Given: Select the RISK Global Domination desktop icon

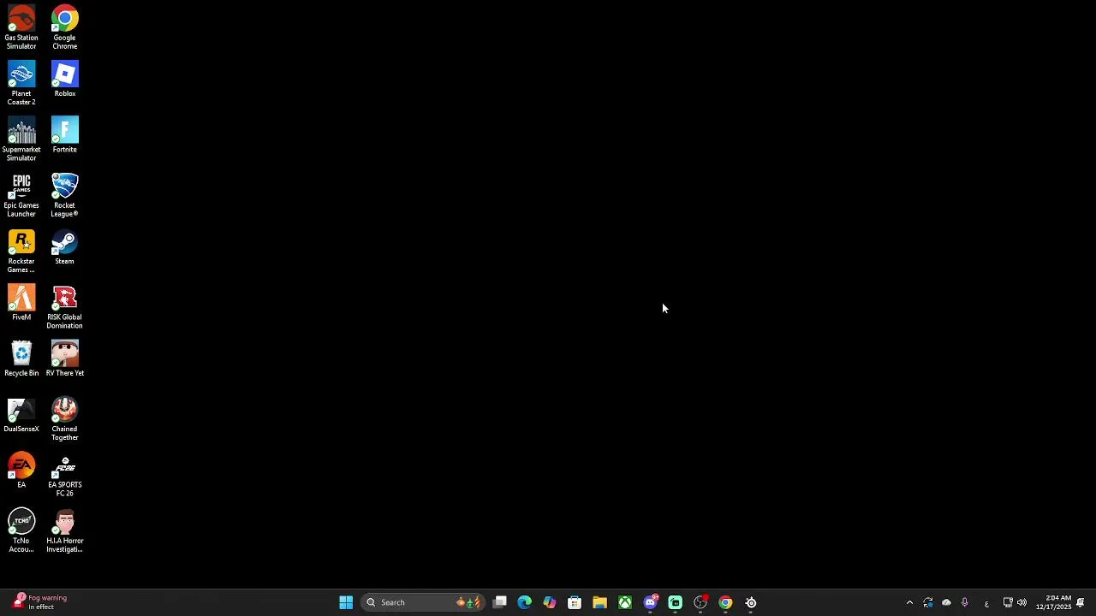Looking at the screenshot, I should [x=64, y=306].
